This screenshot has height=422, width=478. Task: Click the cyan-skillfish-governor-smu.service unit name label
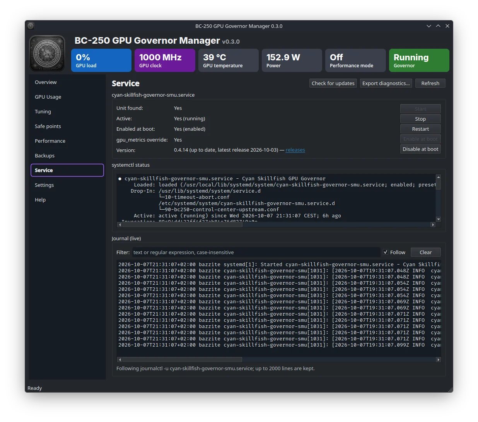click(x=153, y=95)
